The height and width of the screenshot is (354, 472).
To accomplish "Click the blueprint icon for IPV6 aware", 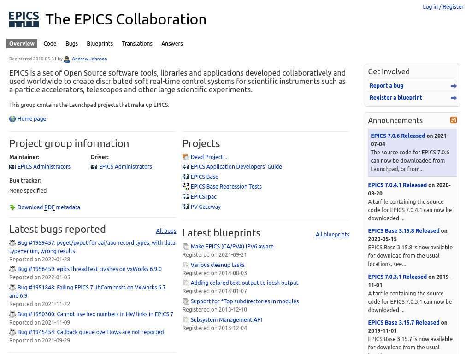I will (186, 247).
